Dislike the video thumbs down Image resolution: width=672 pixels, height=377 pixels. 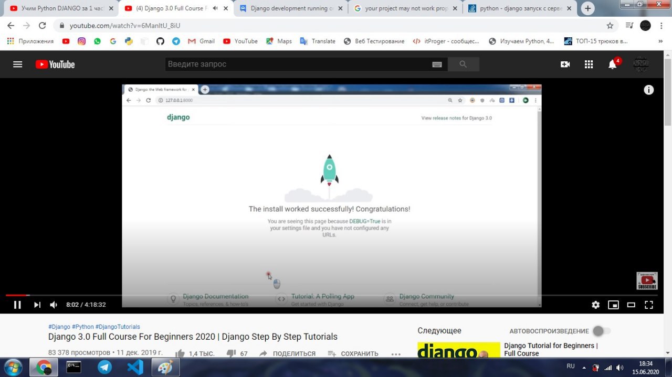[231, 353]
